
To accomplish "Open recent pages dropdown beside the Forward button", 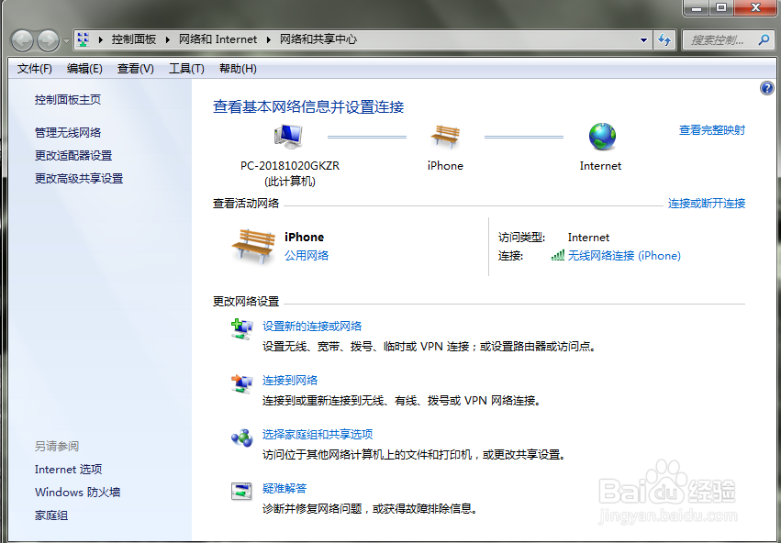I will [66, 40].
